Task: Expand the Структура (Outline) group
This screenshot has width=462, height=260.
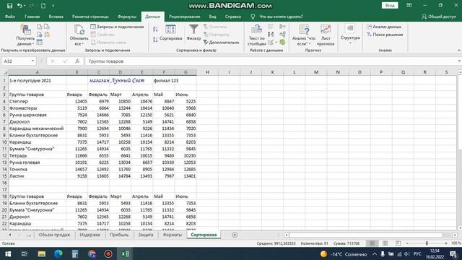Action: [x=350, y=35]
